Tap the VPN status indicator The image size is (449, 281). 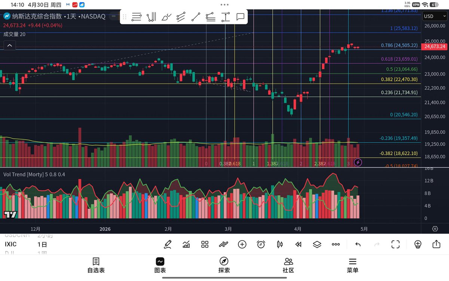pyautogui.click(x=416, y=5)
